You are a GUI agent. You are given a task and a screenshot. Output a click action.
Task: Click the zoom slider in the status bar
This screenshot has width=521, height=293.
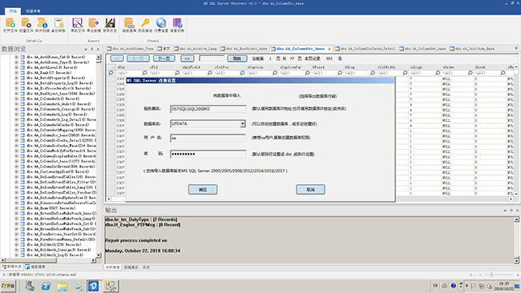[x=491, y=275]
